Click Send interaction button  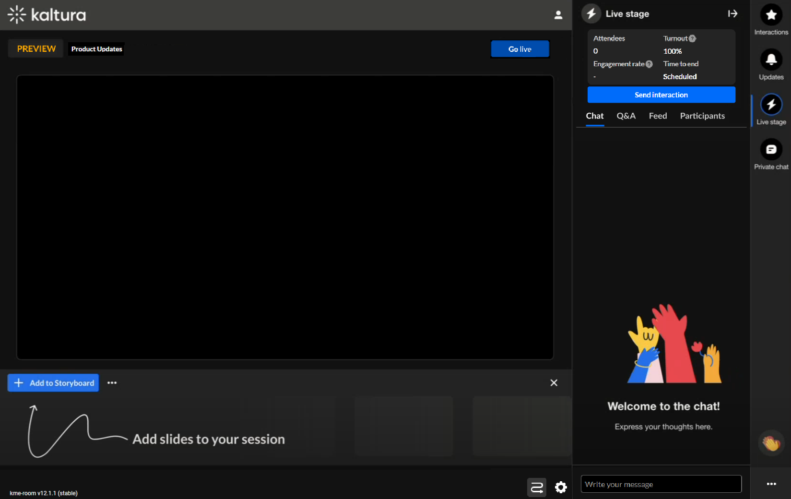[x=661, y=95]
